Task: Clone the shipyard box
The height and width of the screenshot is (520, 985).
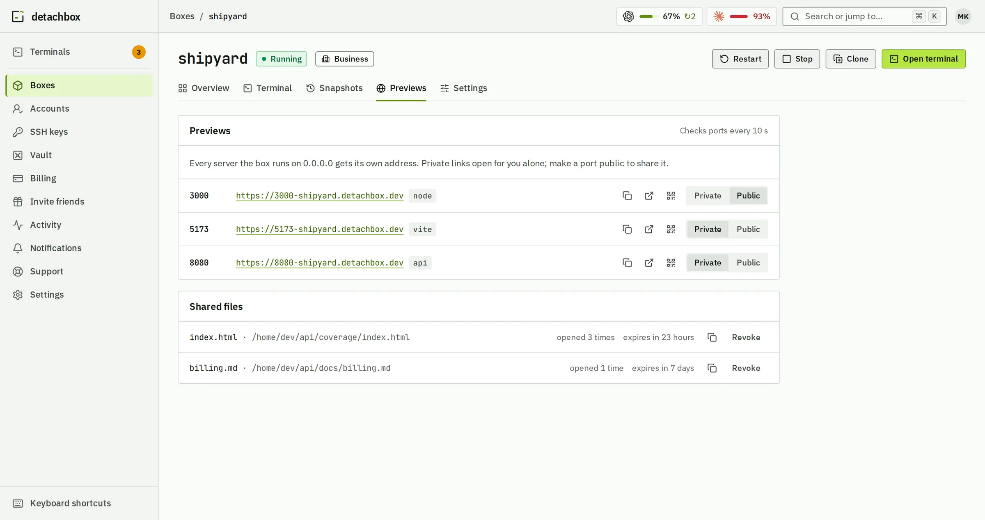Action: [851, 59]
